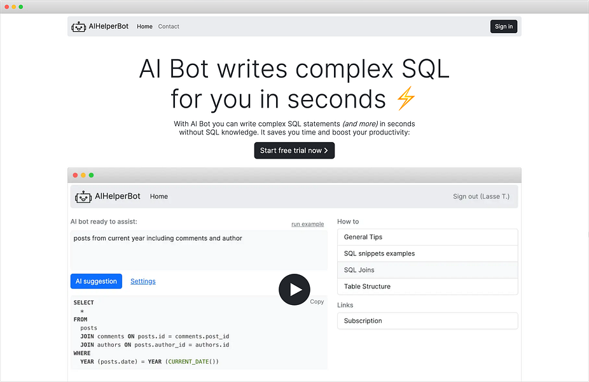Start the free trial now
This screenshot has height=382, width=589.
click(x=294, y=150)
